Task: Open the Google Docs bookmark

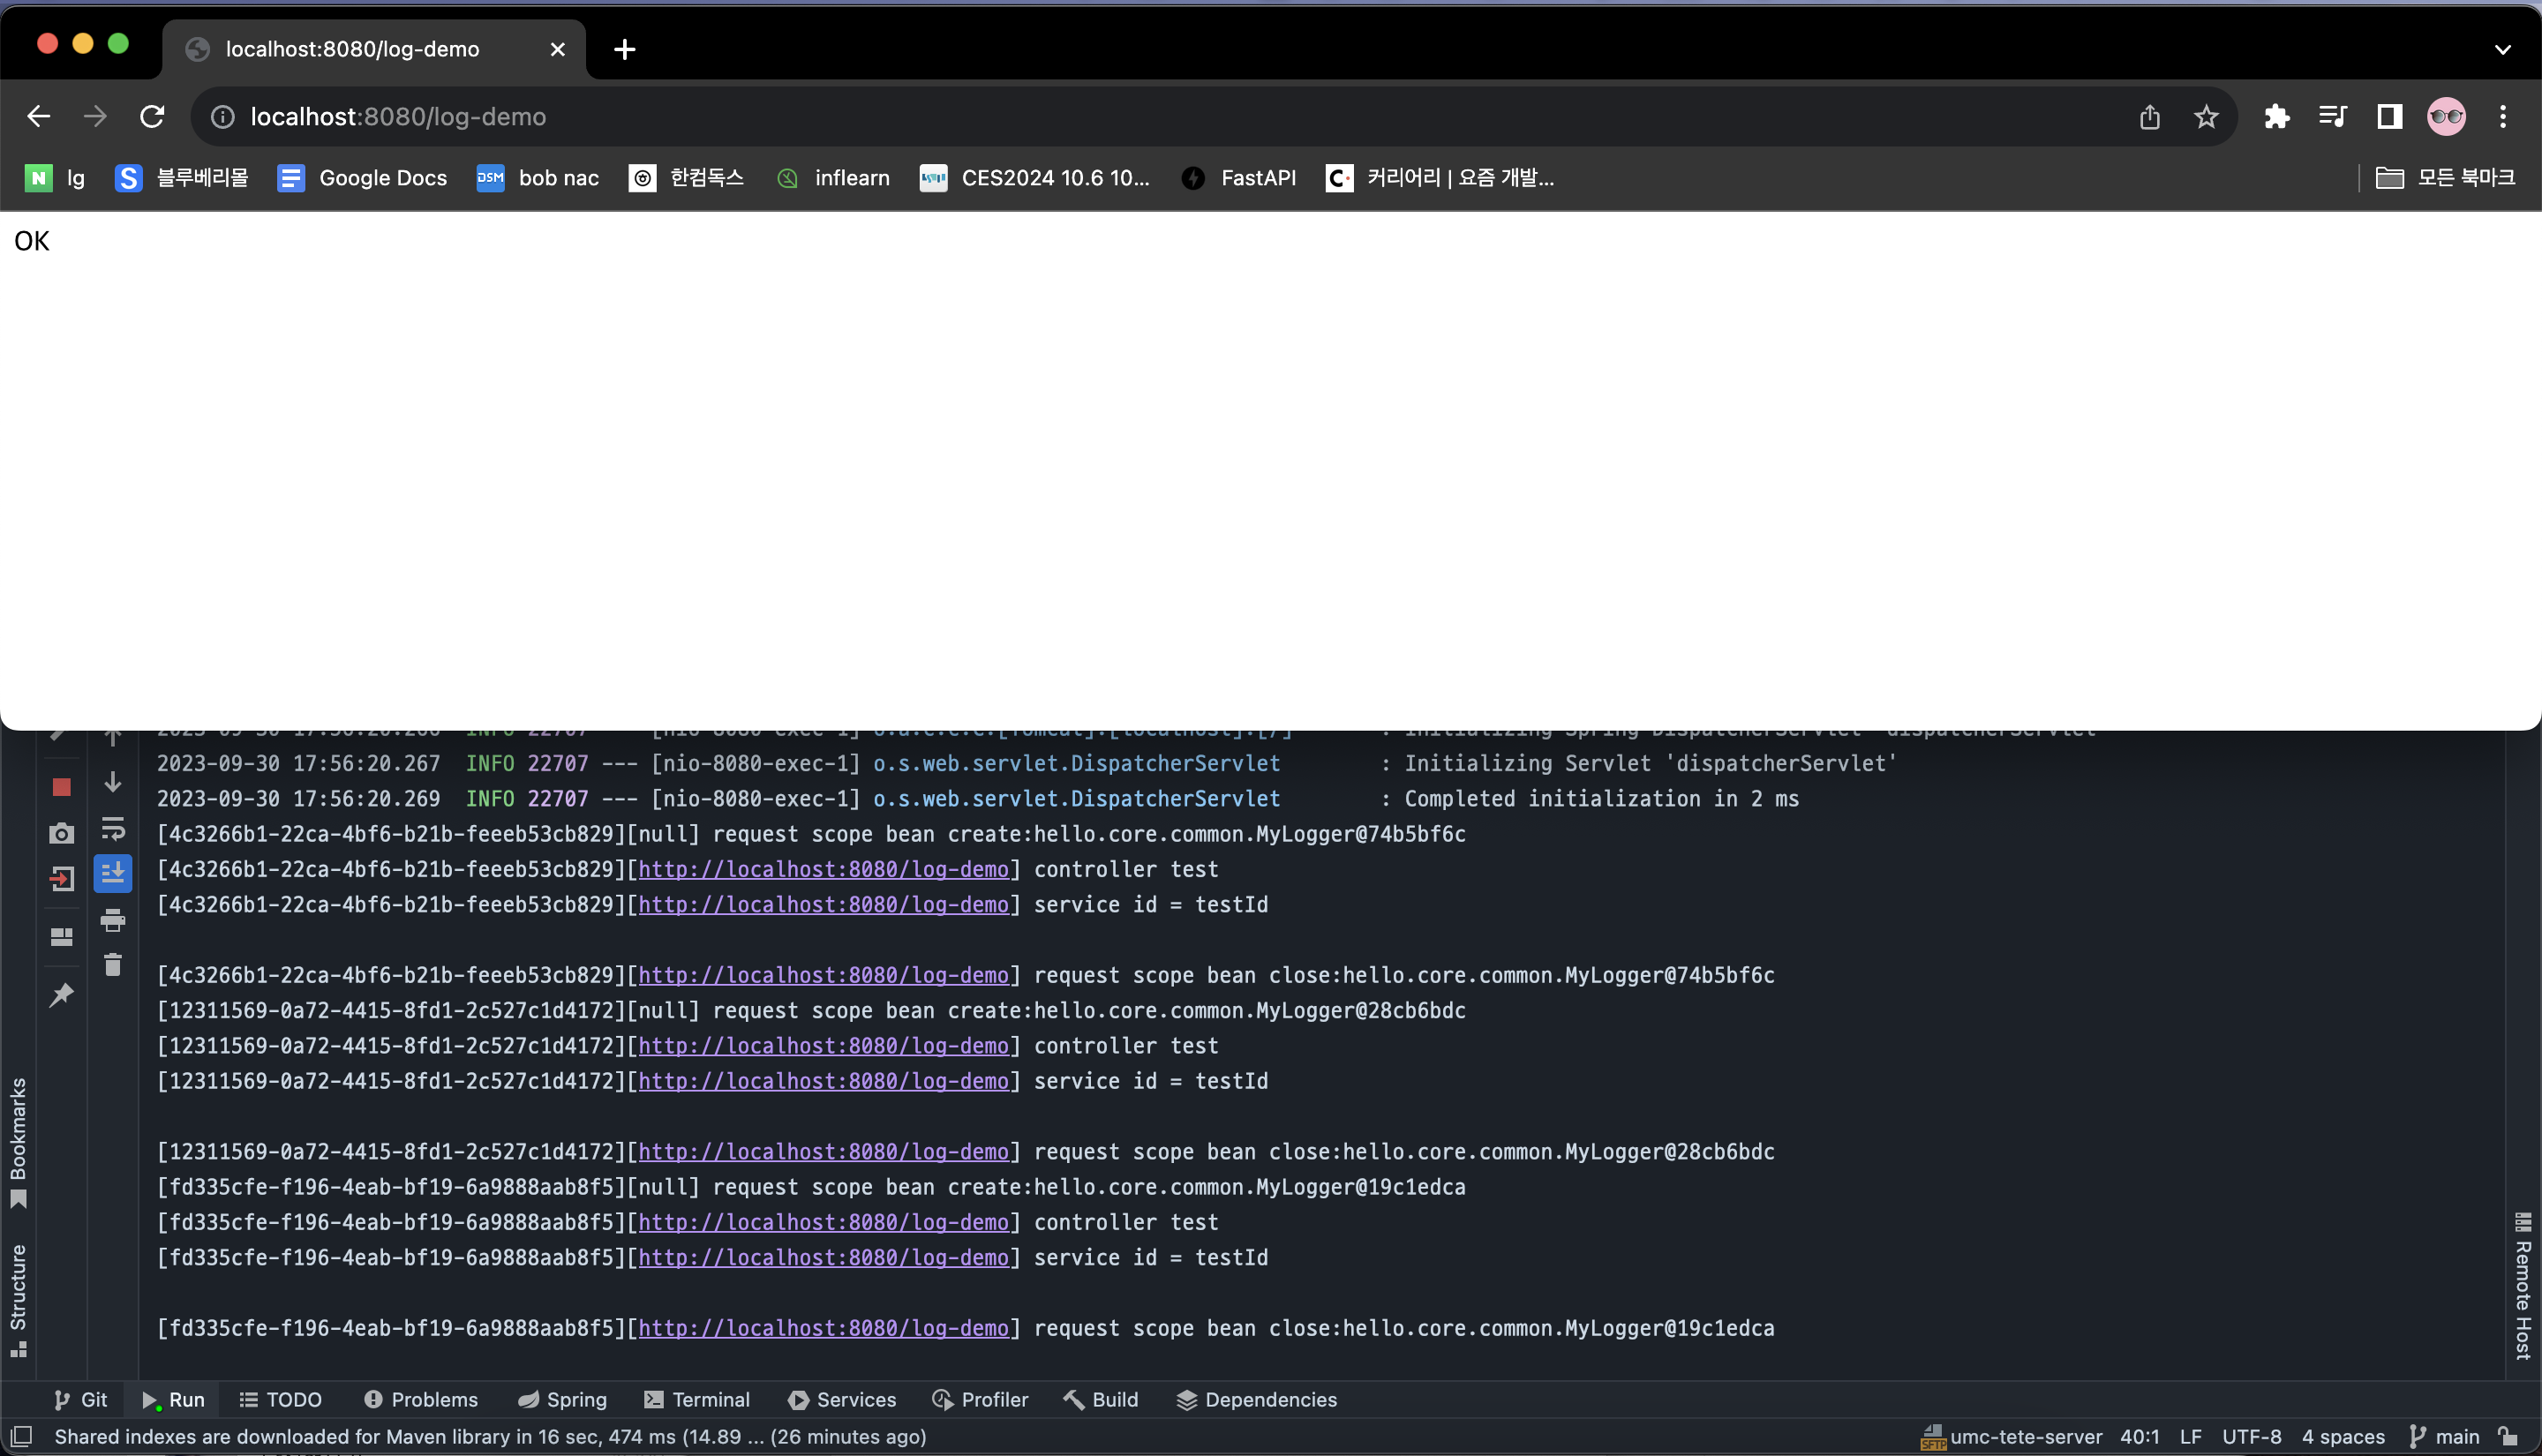Action: 362,178
